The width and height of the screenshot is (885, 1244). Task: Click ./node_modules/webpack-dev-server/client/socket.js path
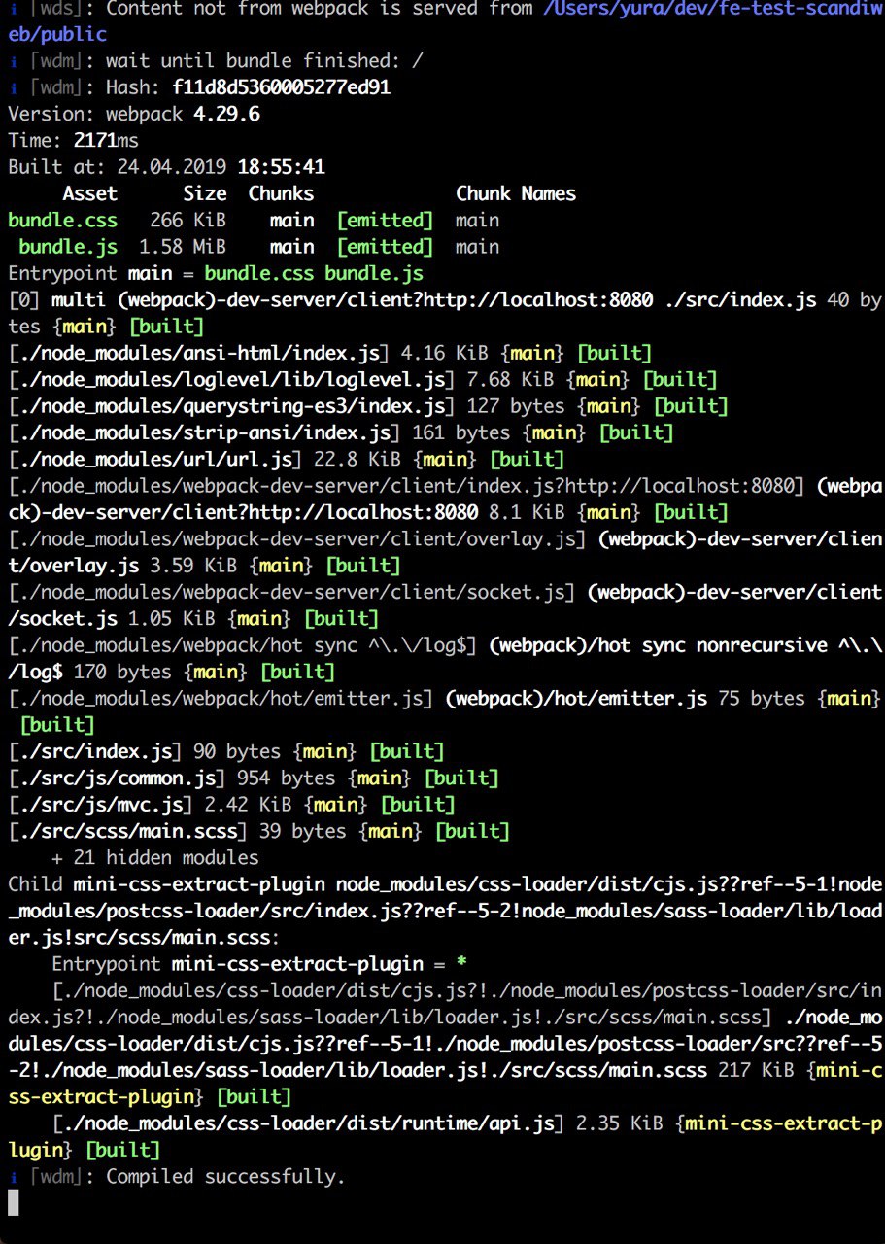pyautogui.click(x=292, y=592)
